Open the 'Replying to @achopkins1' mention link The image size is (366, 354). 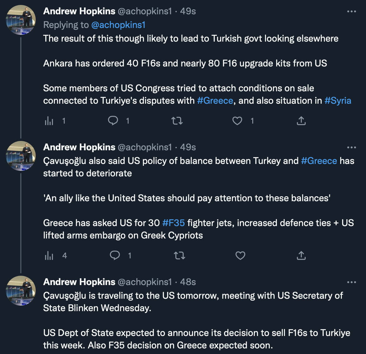tap(118, 25)
